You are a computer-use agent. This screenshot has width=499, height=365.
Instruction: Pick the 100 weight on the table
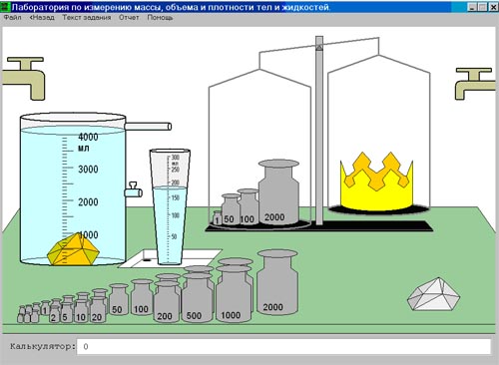[142, 297]
